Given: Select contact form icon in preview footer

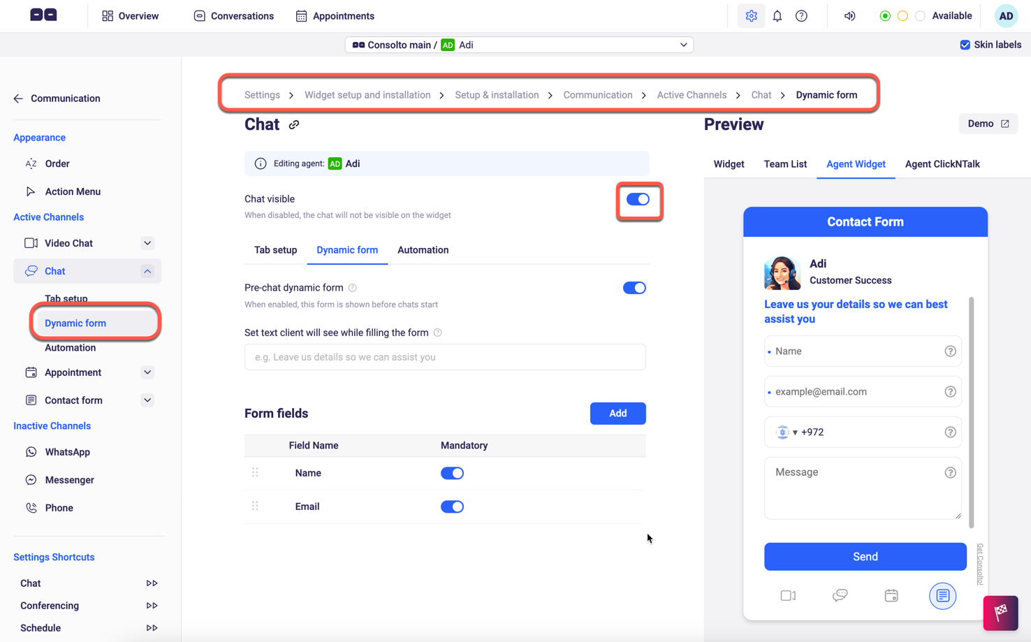Looking at the screenshot, I should click(942, 596).
